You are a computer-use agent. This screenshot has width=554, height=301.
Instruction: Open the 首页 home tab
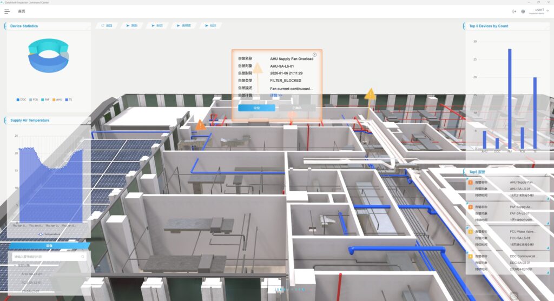click(21, 11)
